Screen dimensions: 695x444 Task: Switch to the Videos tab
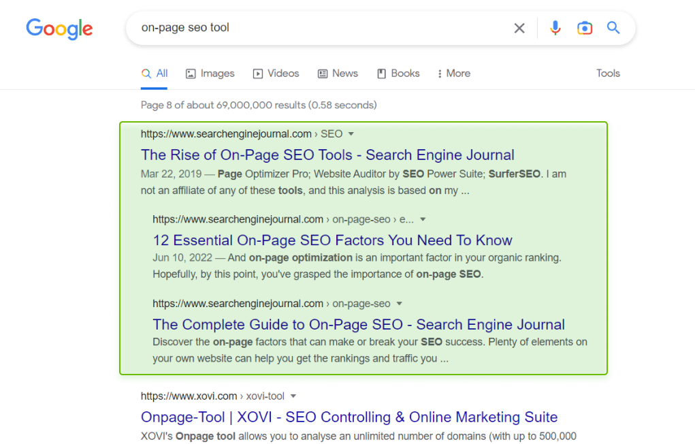(x=276, y=74)
